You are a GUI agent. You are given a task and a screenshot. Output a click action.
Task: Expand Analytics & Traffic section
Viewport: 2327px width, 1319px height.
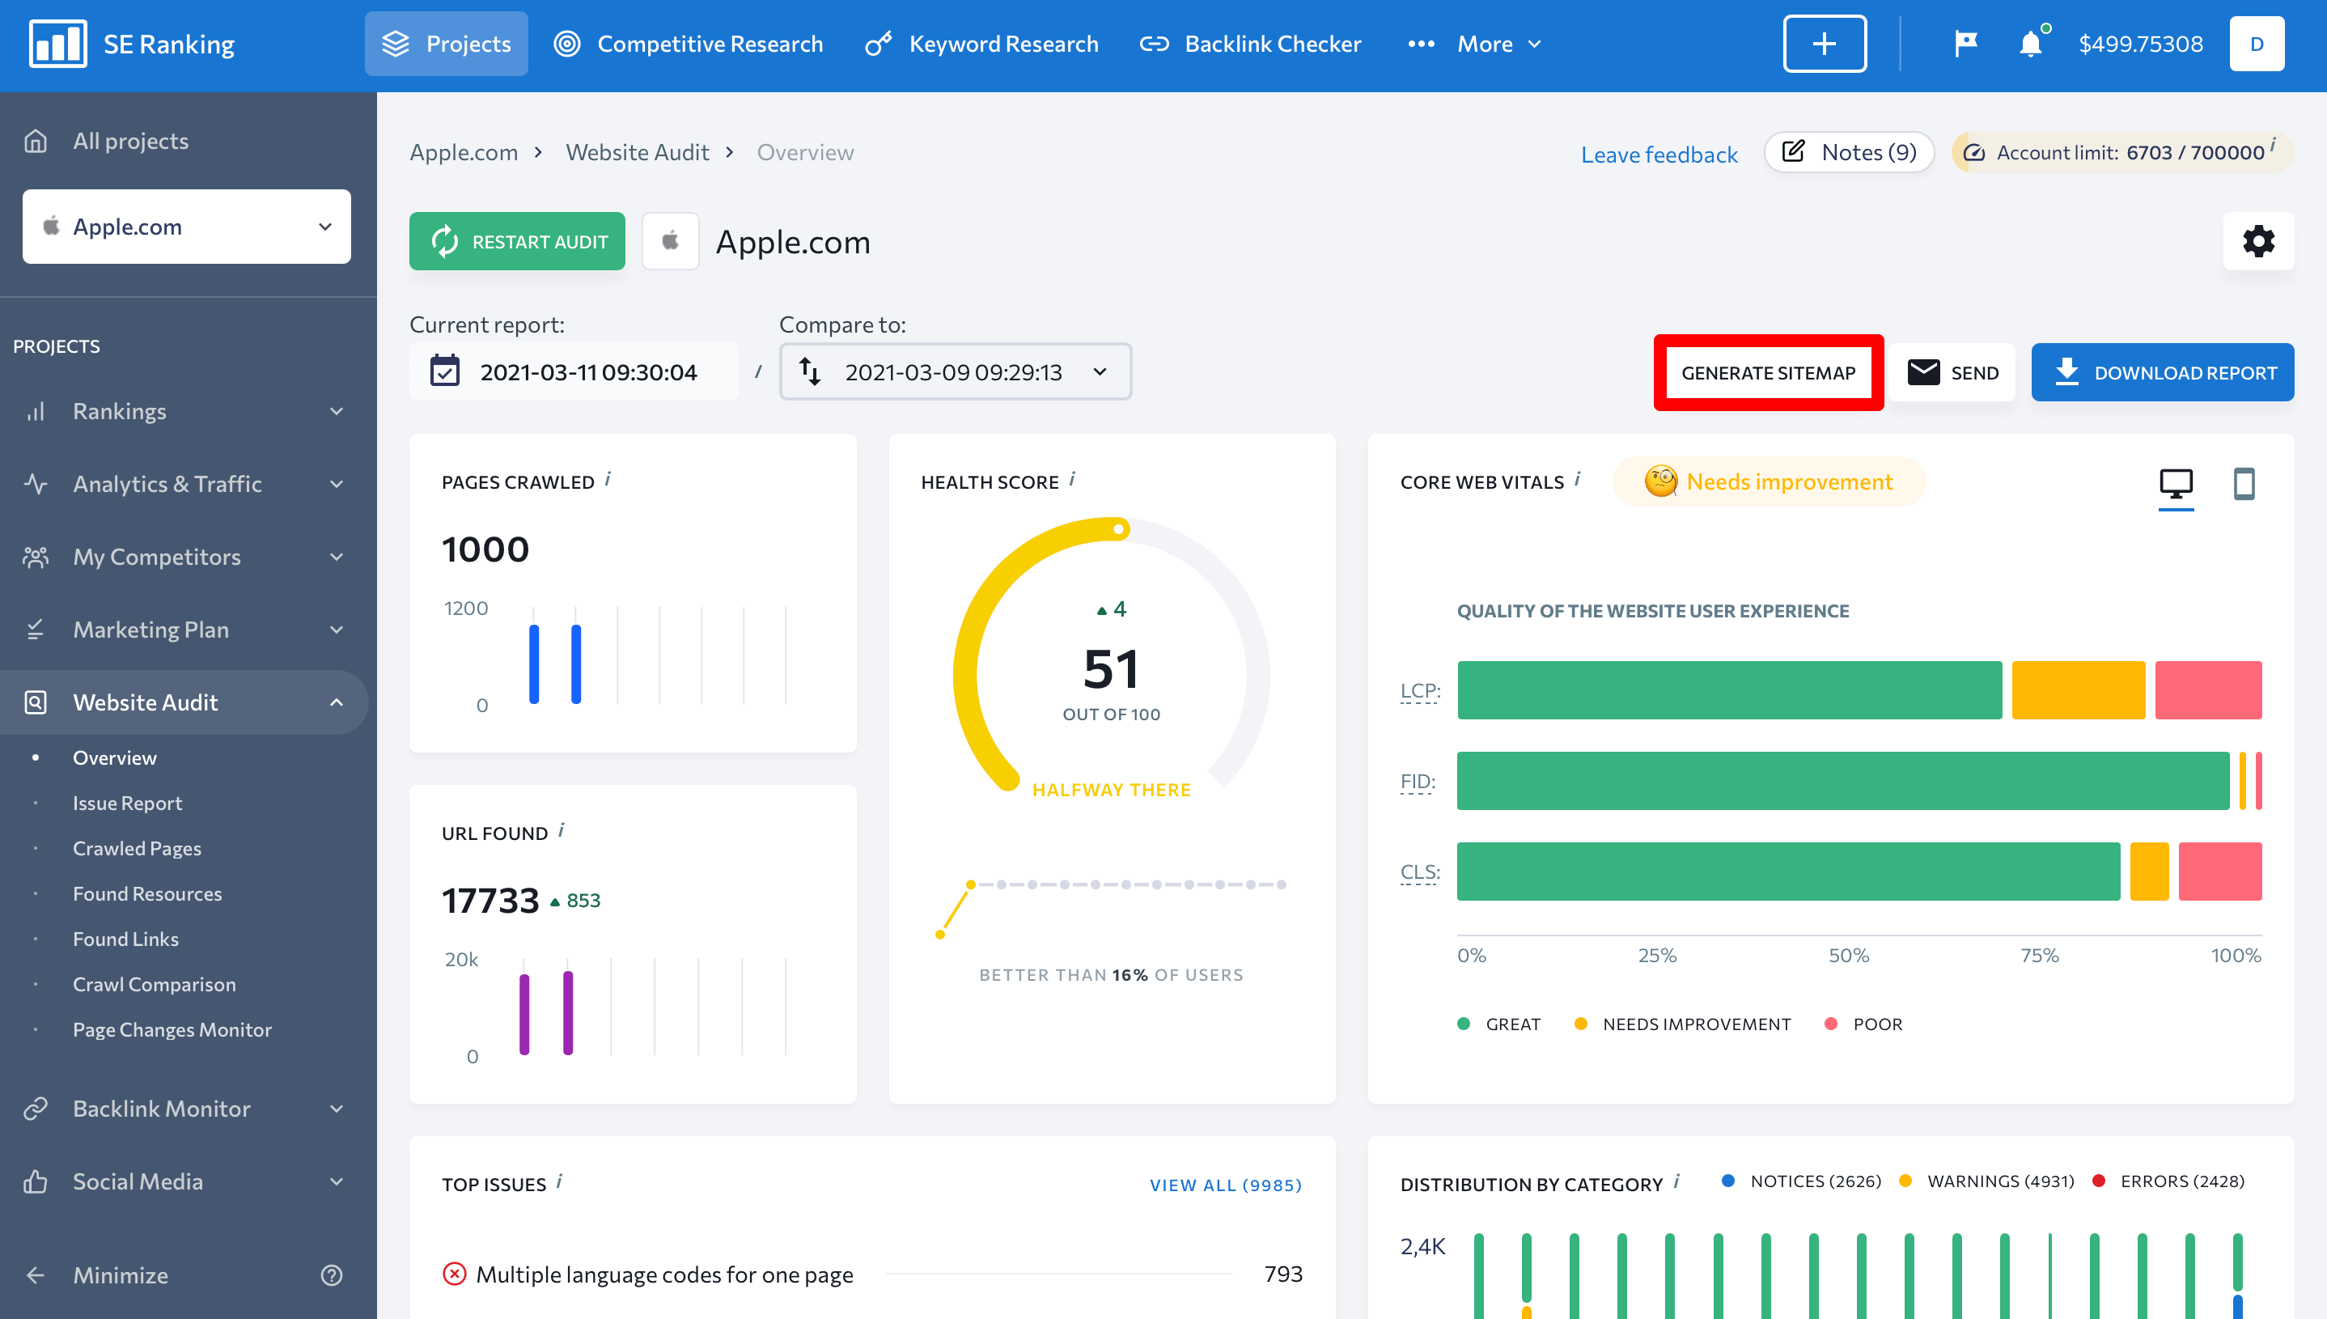[x=337, y=484]
